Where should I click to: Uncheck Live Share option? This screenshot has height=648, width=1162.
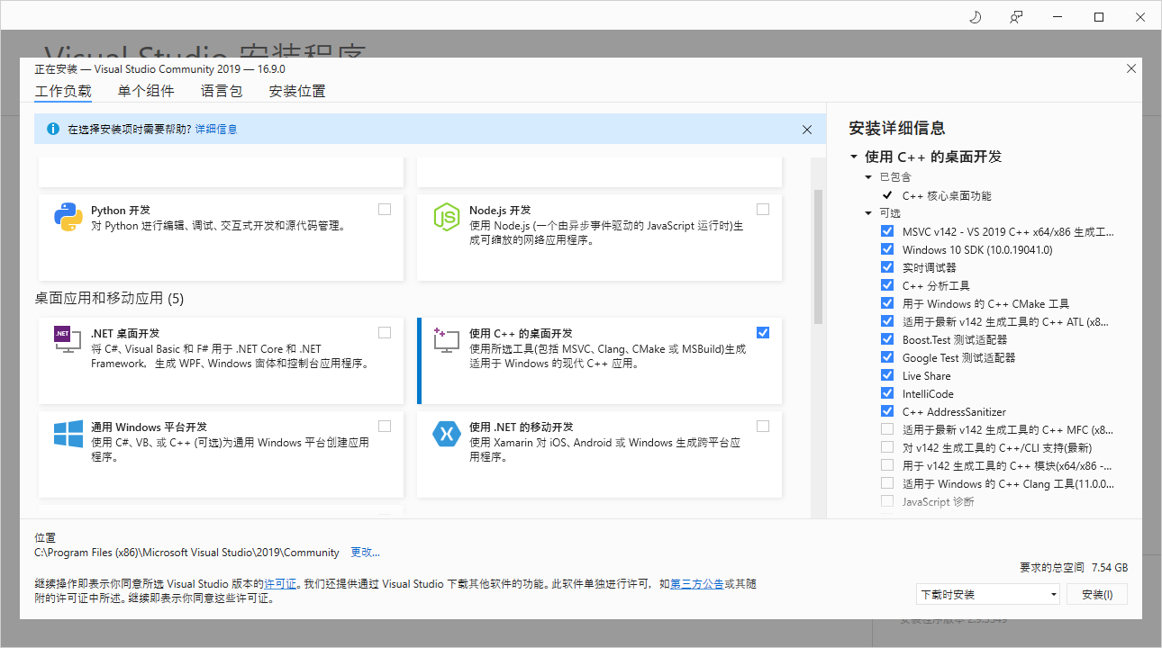pyautogui.click(x=887, y=375)
